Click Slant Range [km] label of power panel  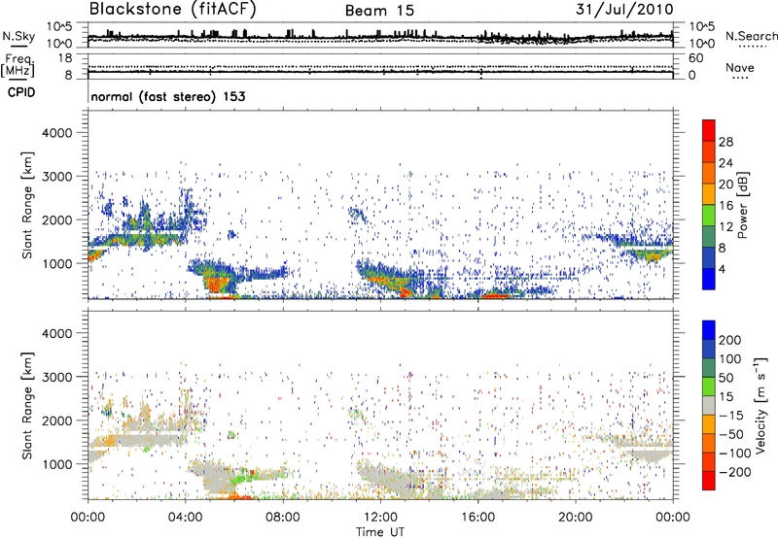[28, 205]
